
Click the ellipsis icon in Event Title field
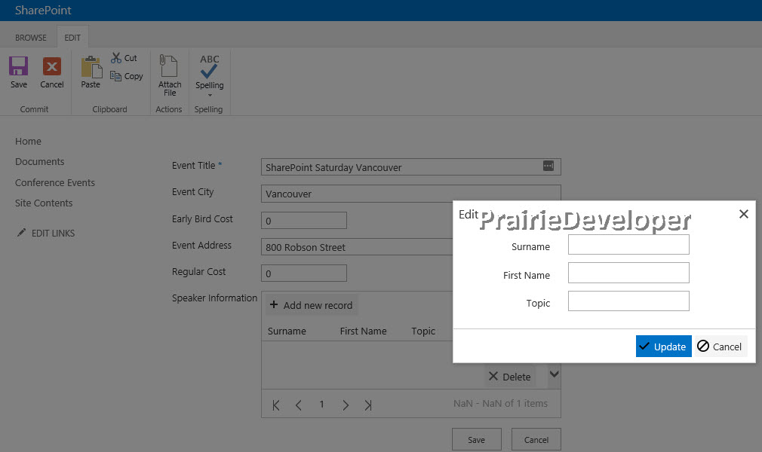click(x=548, y=166)
